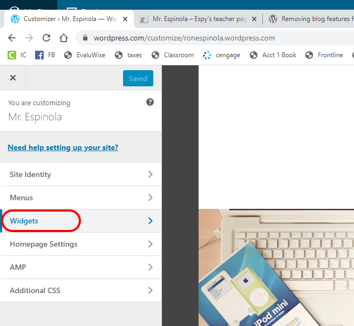Open the AMP settings section
This screenshot has height=326, width=354.
pyautogui.click(x=80, y=267)
